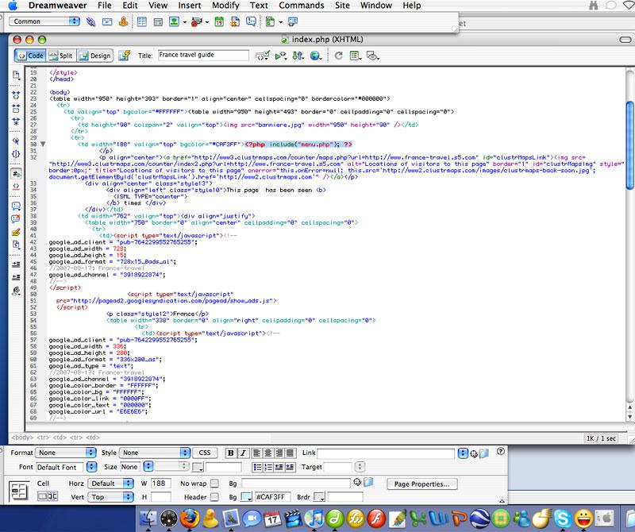Insert media object icon
The width and height of the screenshot is (635, 532).
[196, 21]
